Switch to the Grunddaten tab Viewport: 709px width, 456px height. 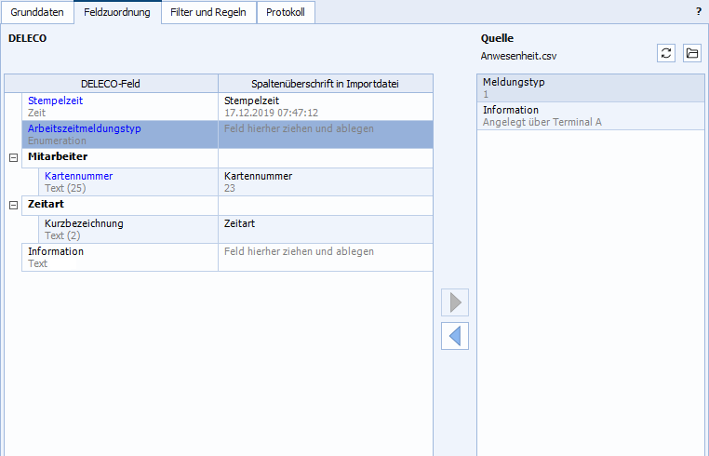tap(37, 12)
